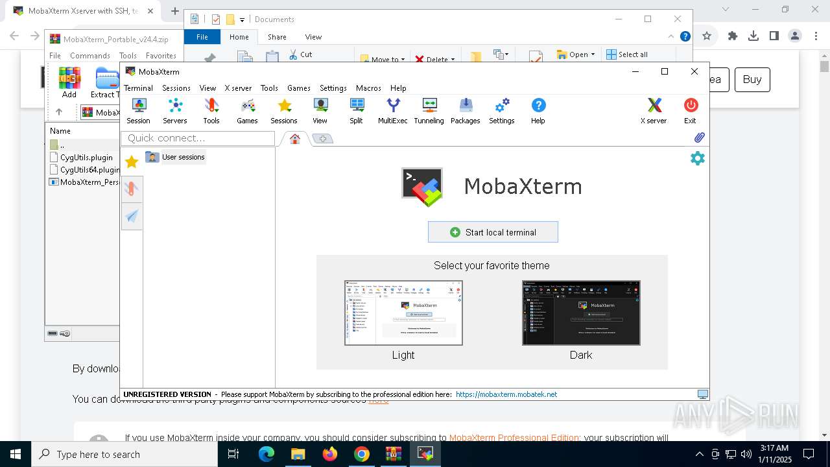Open the View toolbar icon
The width and height of the screenshot is (830, 467).
(320, 111)
